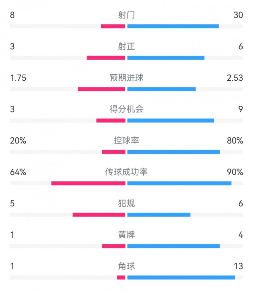The height and width of the screenshot is (292, 253).
Task: Select the 黄牌 stat label
Action: 126,235
